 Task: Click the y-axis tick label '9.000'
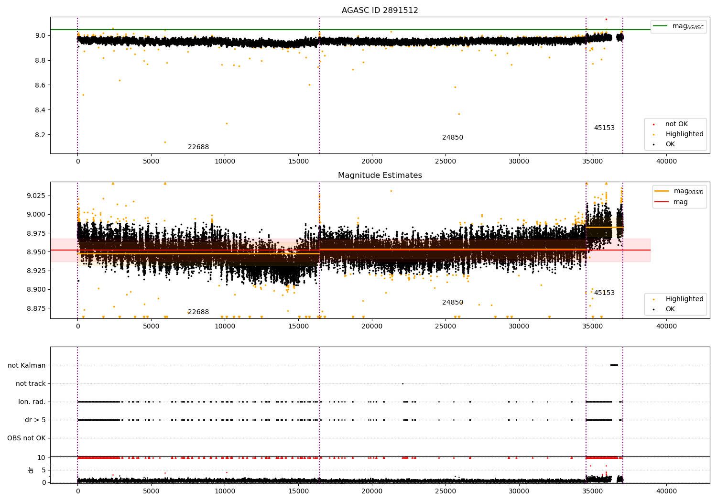37,214
